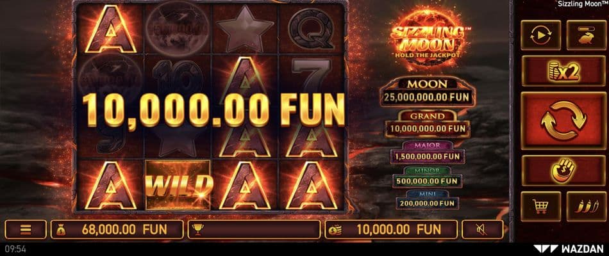Open the buy feature shopping cart
The height and width of the screenshot is (256, 609).
[540, 206]
